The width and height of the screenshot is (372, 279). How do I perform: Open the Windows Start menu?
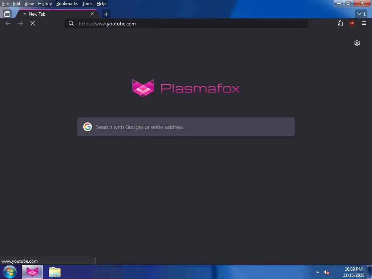(10, 272)
